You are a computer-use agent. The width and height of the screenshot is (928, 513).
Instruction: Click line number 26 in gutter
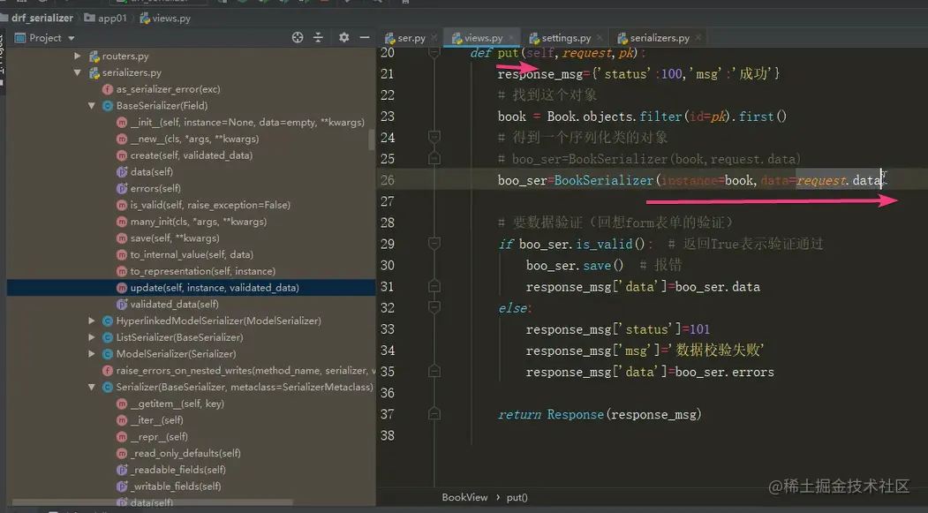(388, 180)
